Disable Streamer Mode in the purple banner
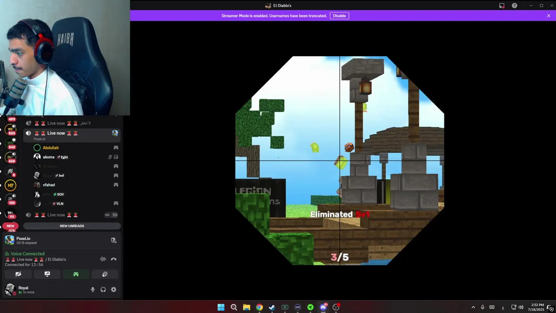The width and height of the screenshot is (556, 313). tap(339, 16)
